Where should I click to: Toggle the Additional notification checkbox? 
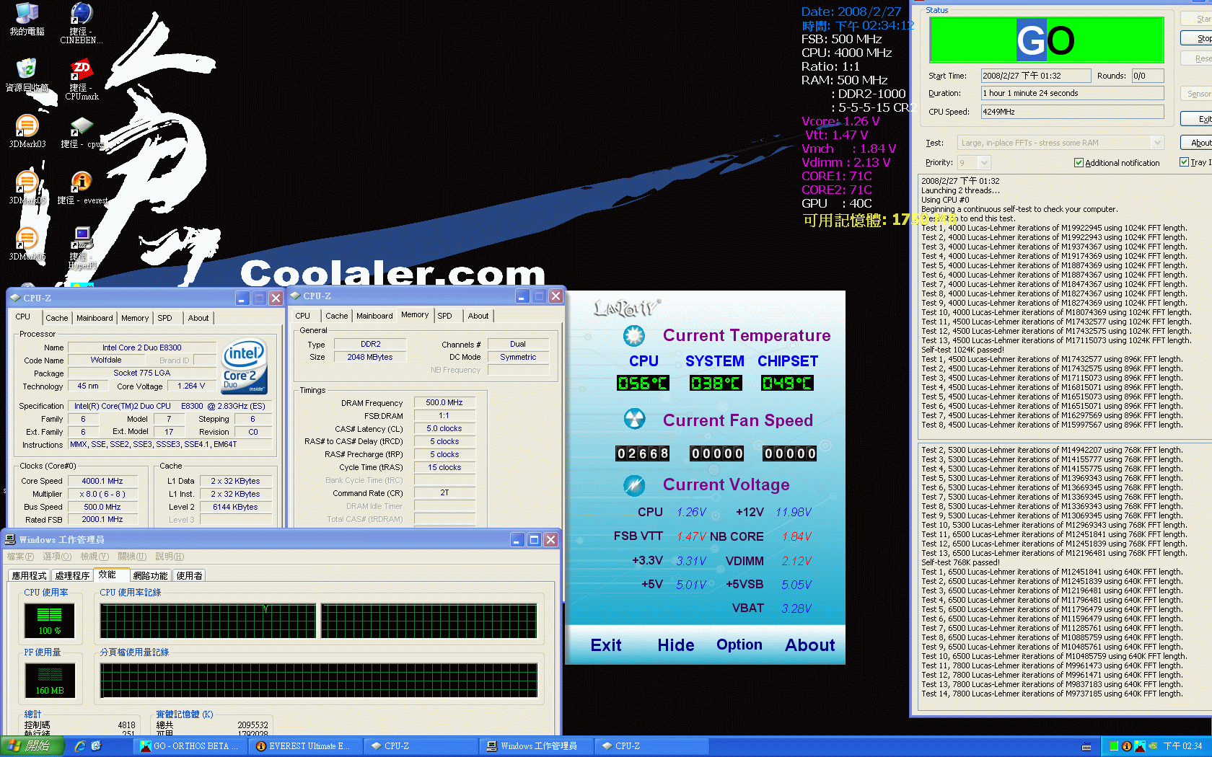click(x=1079, y=163)
